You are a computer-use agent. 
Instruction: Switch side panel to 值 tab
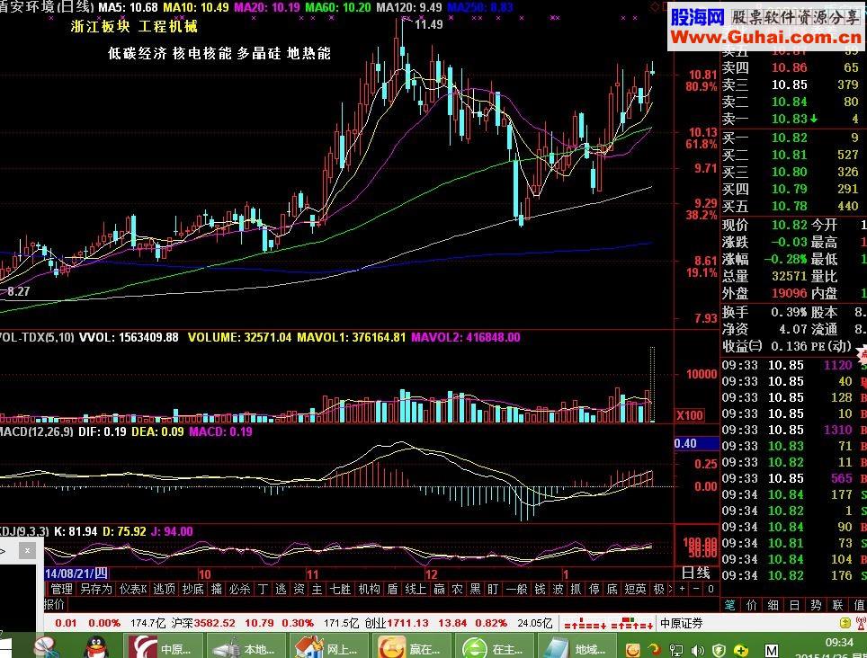(859, 606)
